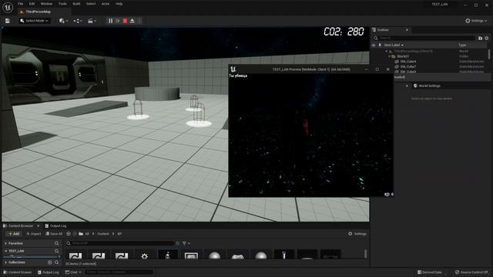Go back in Content Browser history
The image size is (493, 277).
[x=69, y=234]
